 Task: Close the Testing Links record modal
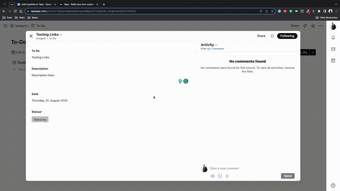(31, 36)
